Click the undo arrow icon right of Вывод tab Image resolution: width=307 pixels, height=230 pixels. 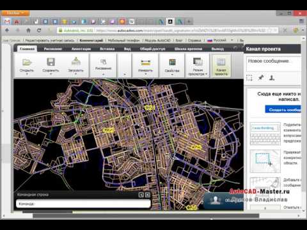pyautogui.click(x=235, y=49)
